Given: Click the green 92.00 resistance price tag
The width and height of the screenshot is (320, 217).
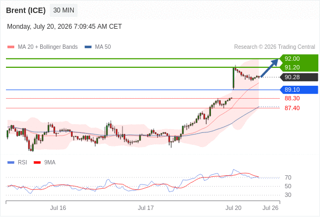Looking at the screenshot, I should click(299, 59).
